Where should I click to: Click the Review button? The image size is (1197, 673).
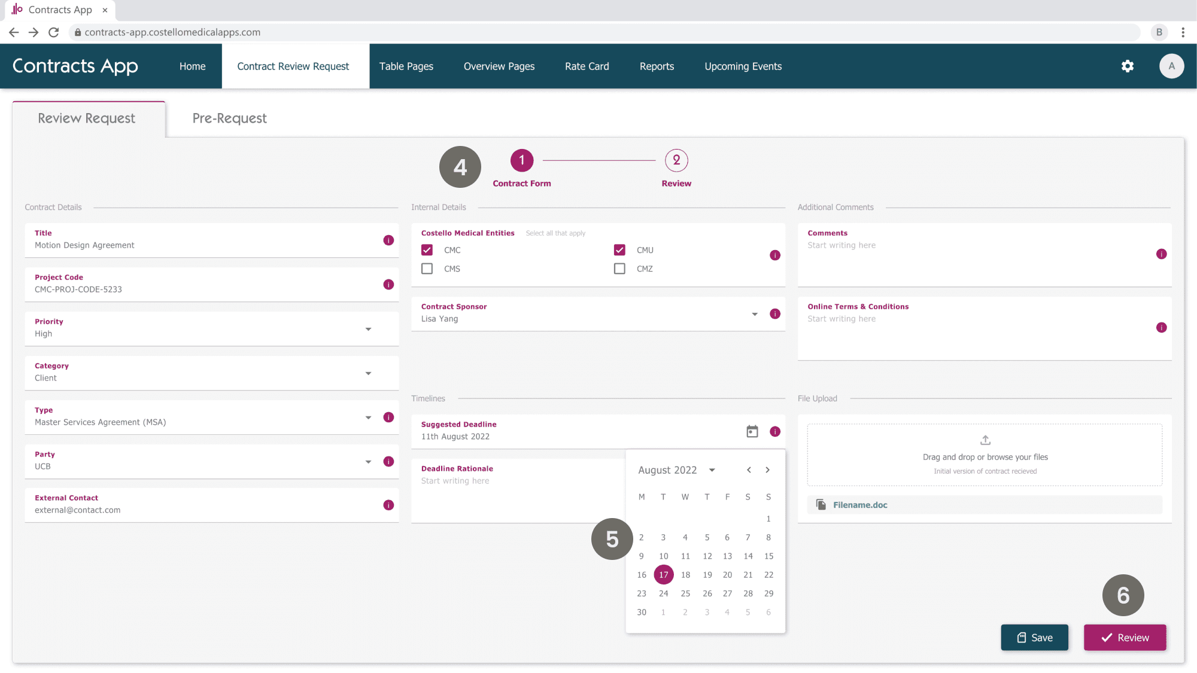1125,637
